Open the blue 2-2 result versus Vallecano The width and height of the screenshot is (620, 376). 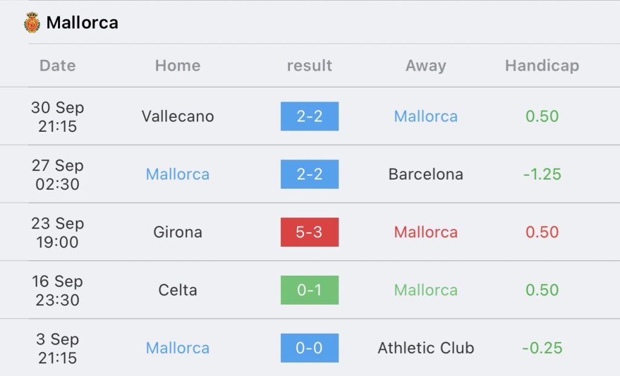[309, 116]
